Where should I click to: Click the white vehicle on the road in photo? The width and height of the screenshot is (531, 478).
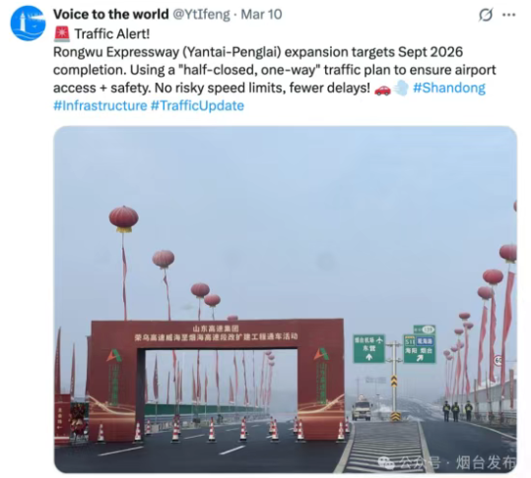(x=362, y=410)
